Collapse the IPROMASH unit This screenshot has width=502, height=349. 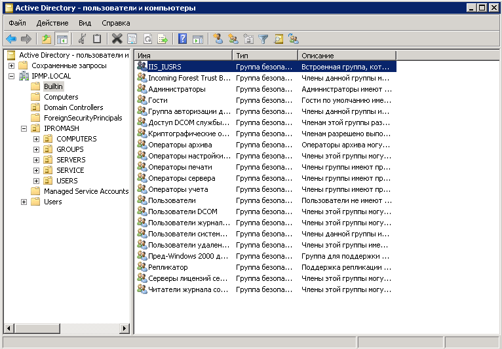click(24, 128)
